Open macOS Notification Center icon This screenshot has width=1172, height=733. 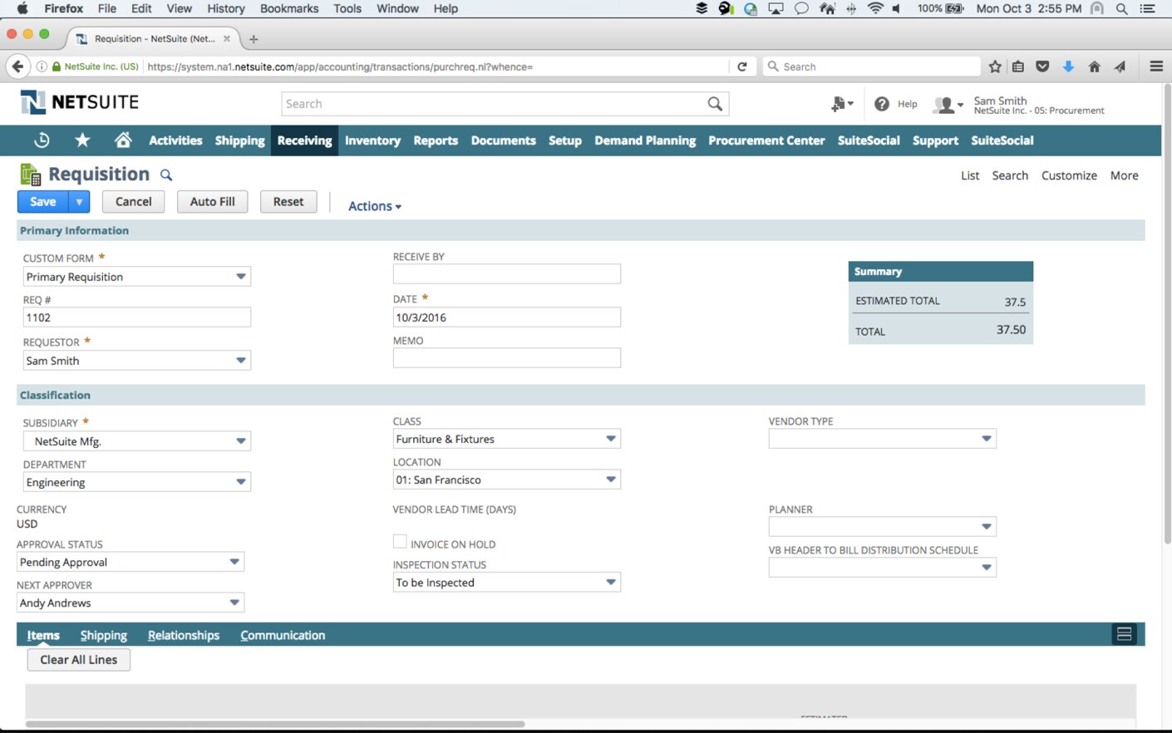tap(1148, 8)
